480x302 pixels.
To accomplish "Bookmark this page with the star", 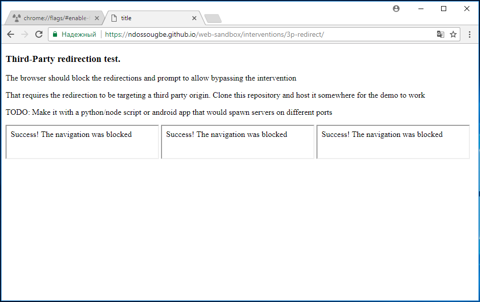I will pos(453,34).
